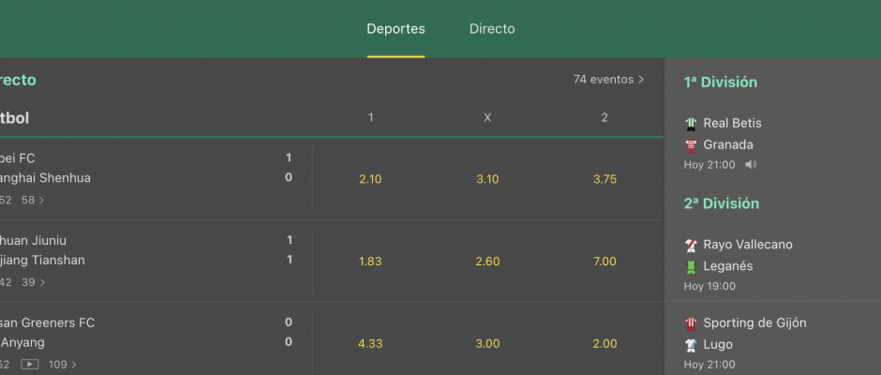This screenshot has height=375, width=881.
Task: Expand the 39 markets chevron
Action: 33,282
